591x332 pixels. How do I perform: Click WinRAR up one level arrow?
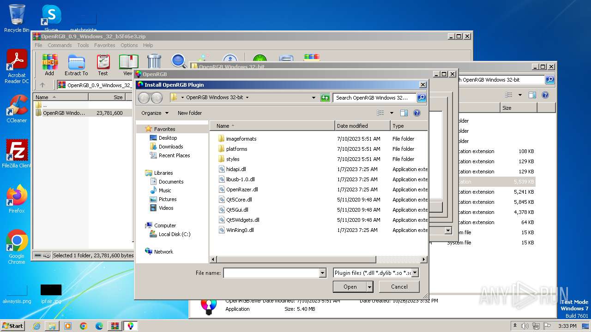point(42,85)
